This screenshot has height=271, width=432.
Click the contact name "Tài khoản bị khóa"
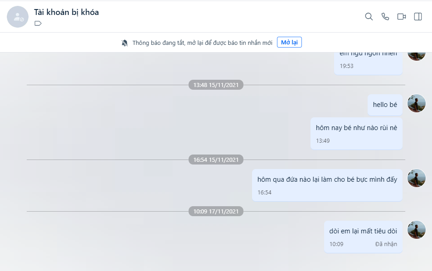(66, 12)
